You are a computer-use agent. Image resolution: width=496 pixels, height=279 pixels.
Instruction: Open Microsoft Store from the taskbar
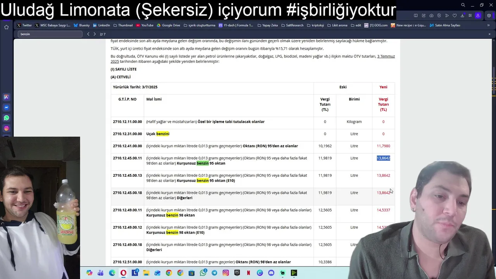(x=191, y=273)
